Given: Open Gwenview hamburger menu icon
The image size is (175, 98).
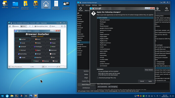Looking at the screenshot, I should pyautogui.click(x=65, y=26).
